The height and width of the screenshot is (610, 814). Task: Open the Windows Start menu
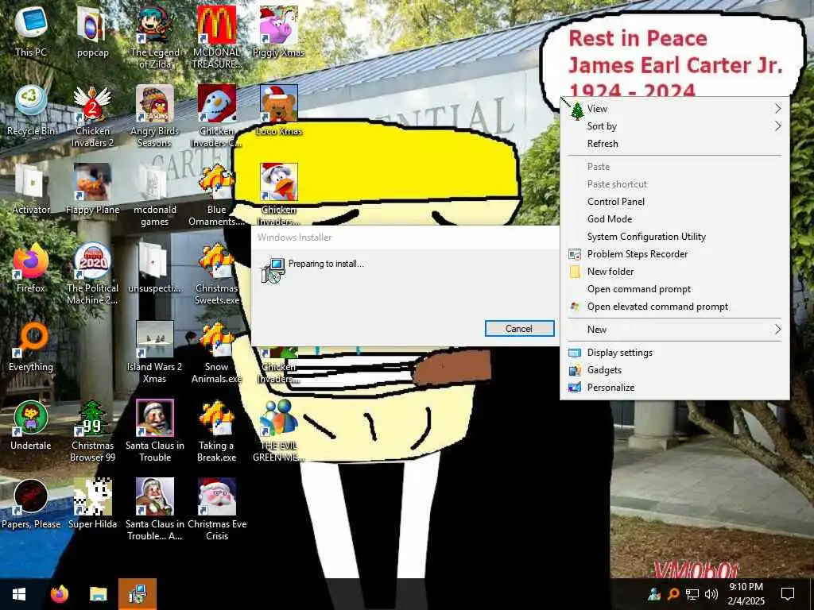point(19,594)
